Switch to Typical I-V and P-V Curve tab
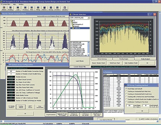 click(62, 115)
